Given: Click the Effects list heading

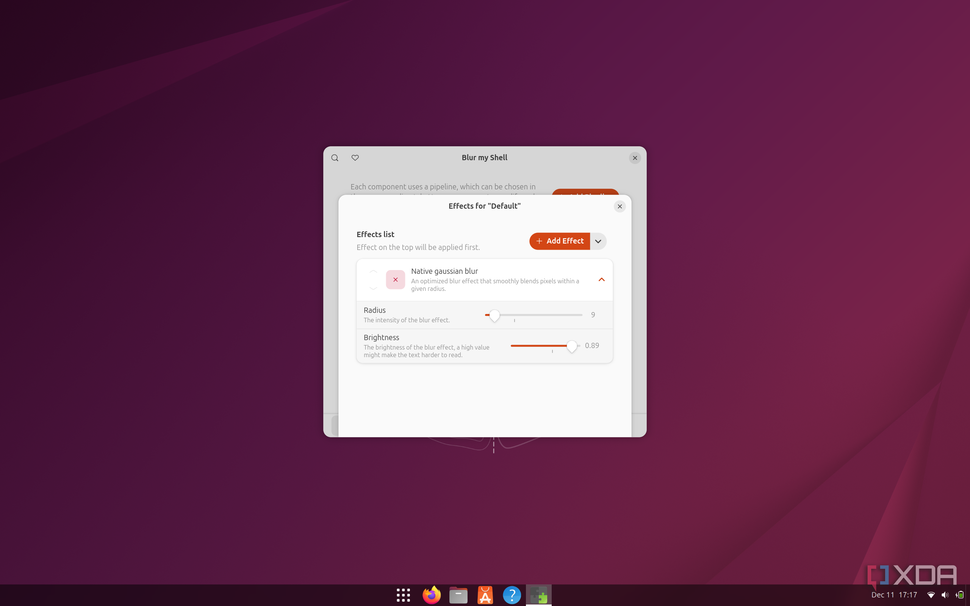Looking at the screenshot, I should (x=375, y=234).
